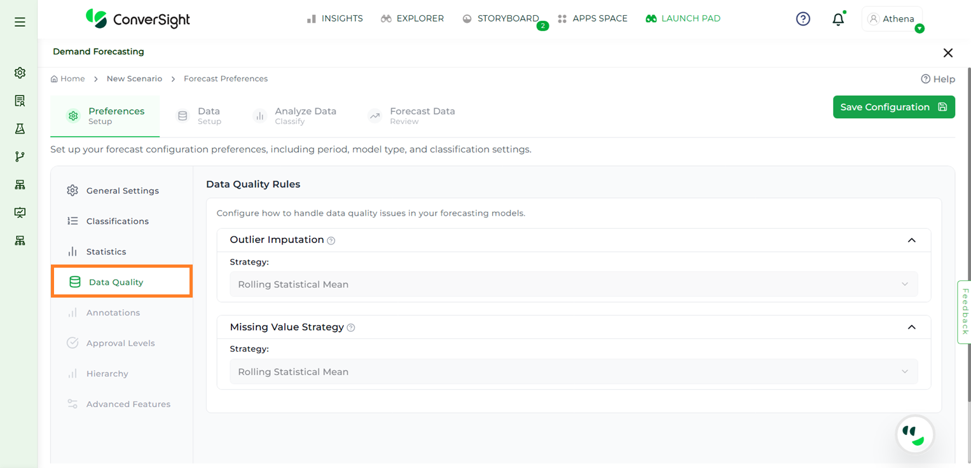Click the Outlier Imputation info icon
This screenshot has width=971, height=468.
(331, 240)
